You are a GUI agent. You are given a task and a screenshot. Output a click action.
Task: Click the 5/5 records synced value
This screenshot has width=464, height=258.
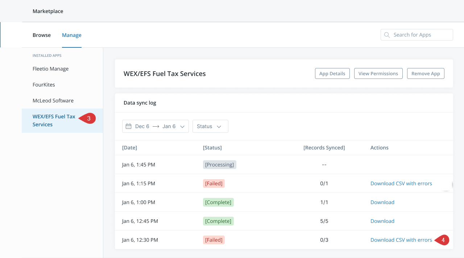tap(324, 221)
